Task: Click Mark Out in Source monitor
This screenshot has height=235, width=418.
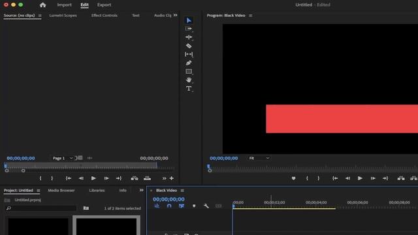Action: pyautogui.click(x=52, y=178)
